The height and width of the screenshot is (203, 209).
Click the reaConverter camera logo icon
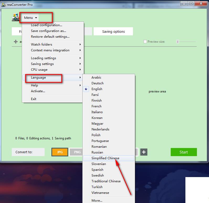(15, 17)
